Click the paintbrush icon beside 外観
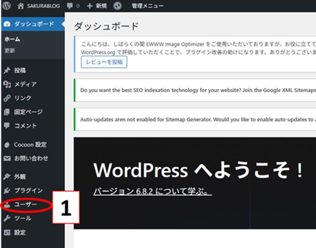Image resolution: width=316 pixels, height=248 pixels. pos(7,177)
